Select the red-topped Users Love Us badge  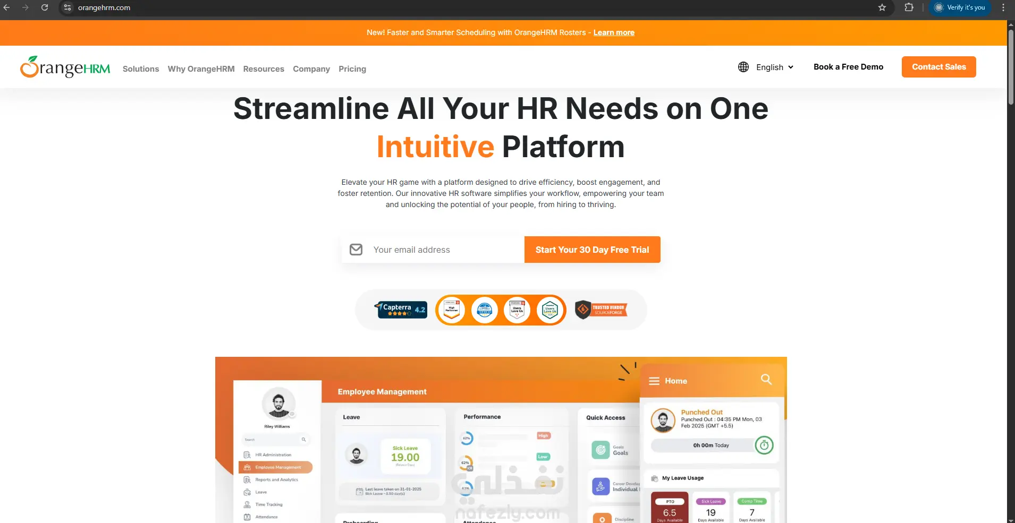(517, 310)
